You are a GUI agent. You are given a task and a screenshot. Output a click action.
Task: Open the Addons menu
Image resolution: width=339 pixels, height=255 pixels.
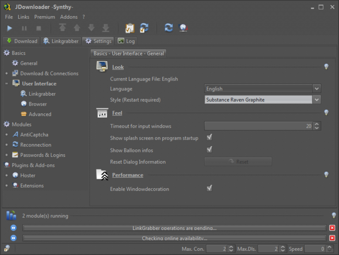point(69,17)
